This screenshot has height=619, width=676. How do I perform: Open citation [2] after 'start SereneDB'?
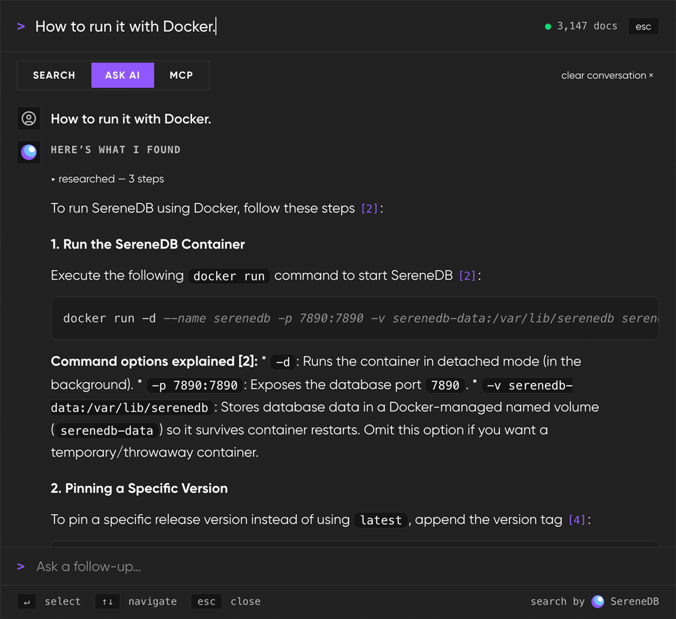(x=467, y=276)
